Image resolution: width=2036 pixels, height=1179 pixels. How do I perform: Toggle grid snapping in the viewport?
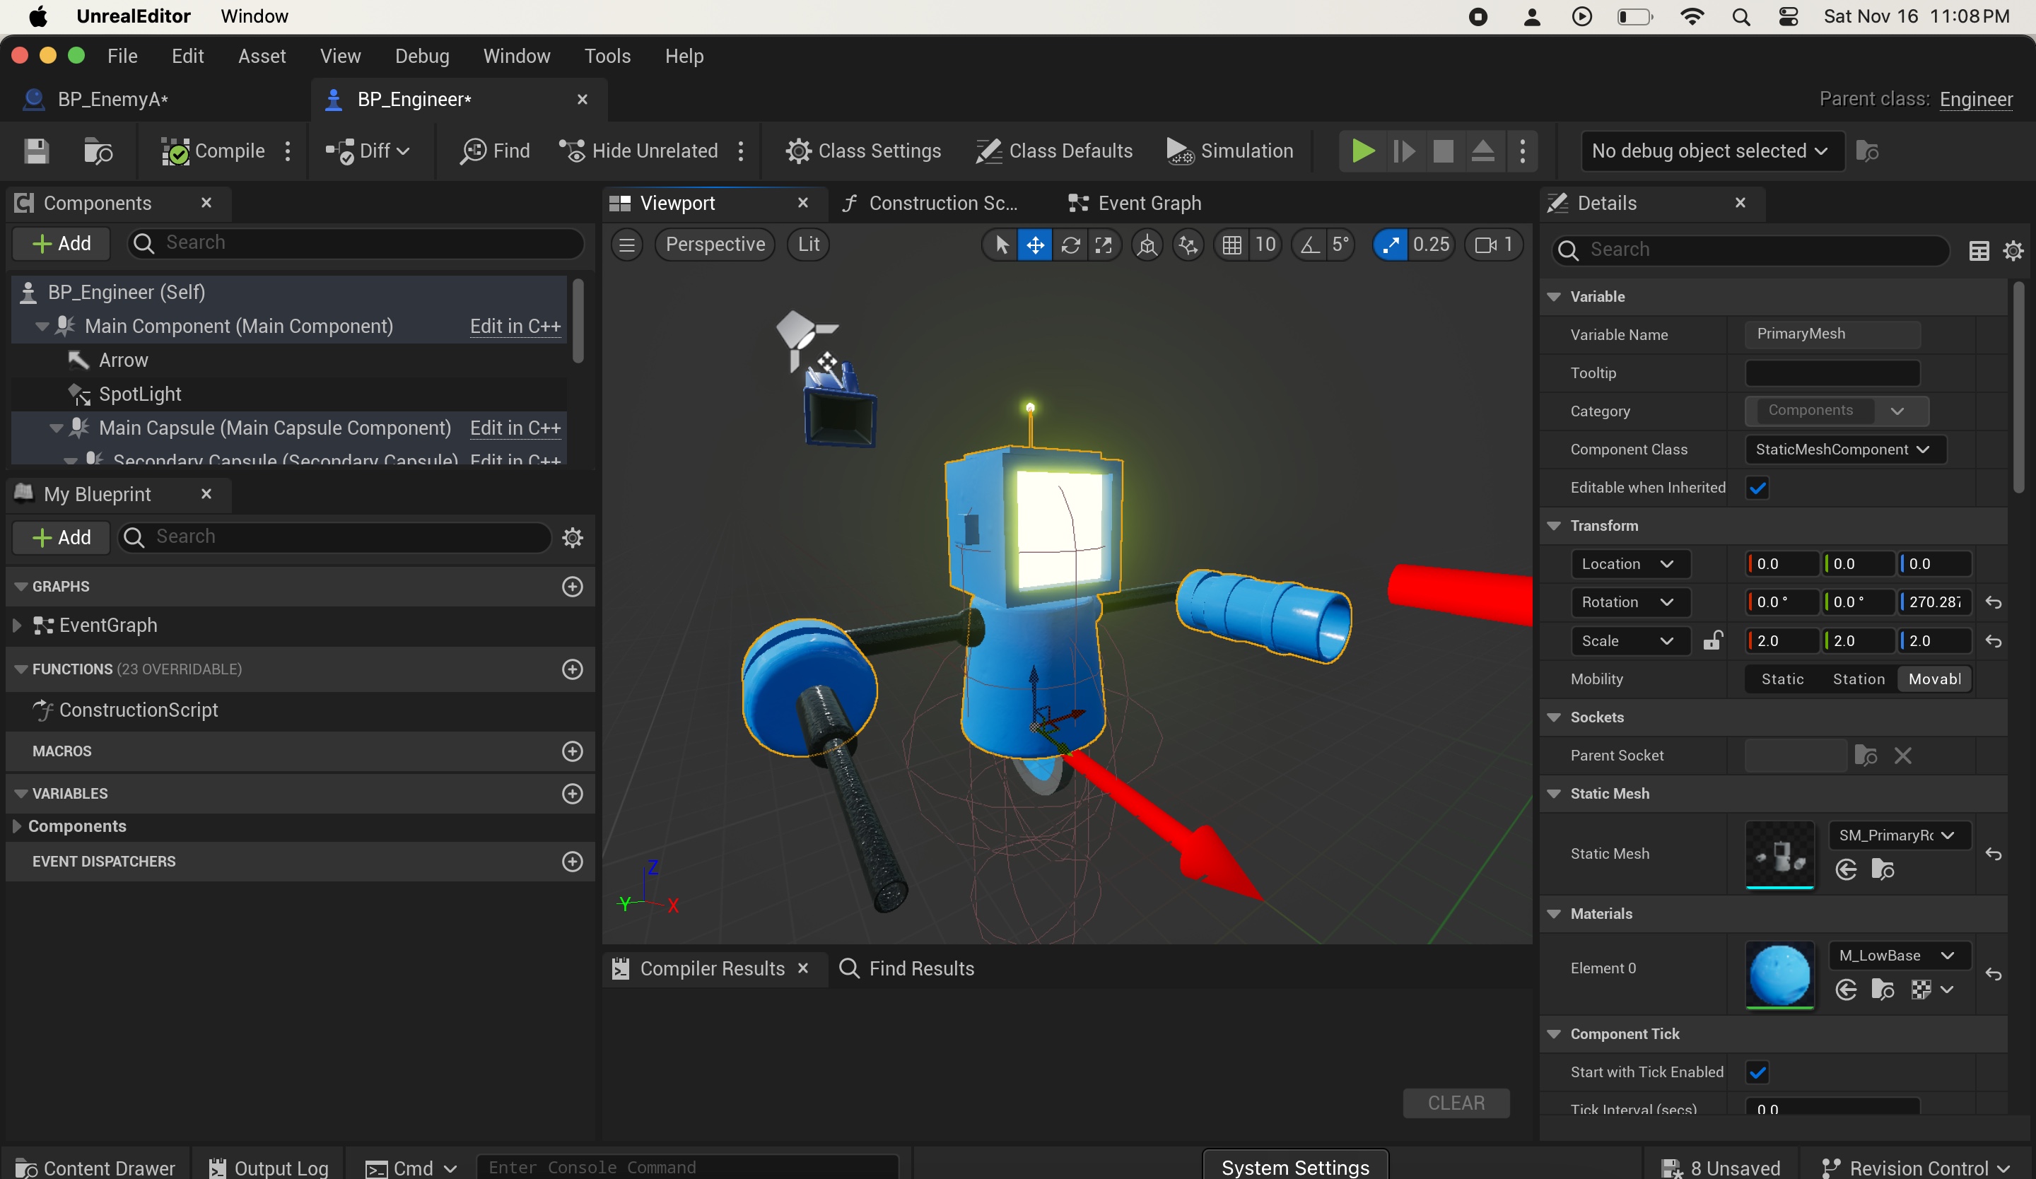click(x=1231, y=245)
